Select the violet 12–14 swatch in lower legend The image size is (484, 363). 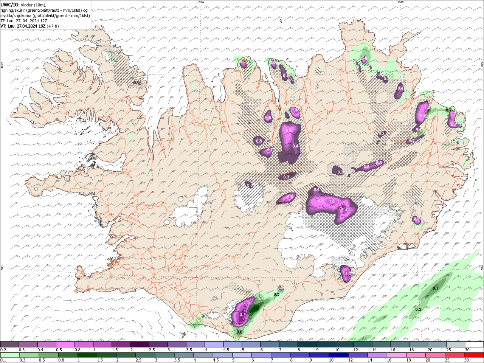coord(357,355)
